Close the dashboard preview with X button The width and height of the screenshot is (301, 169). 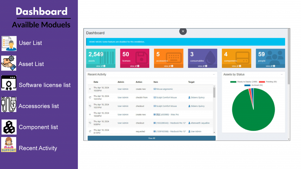pos(183,31)
